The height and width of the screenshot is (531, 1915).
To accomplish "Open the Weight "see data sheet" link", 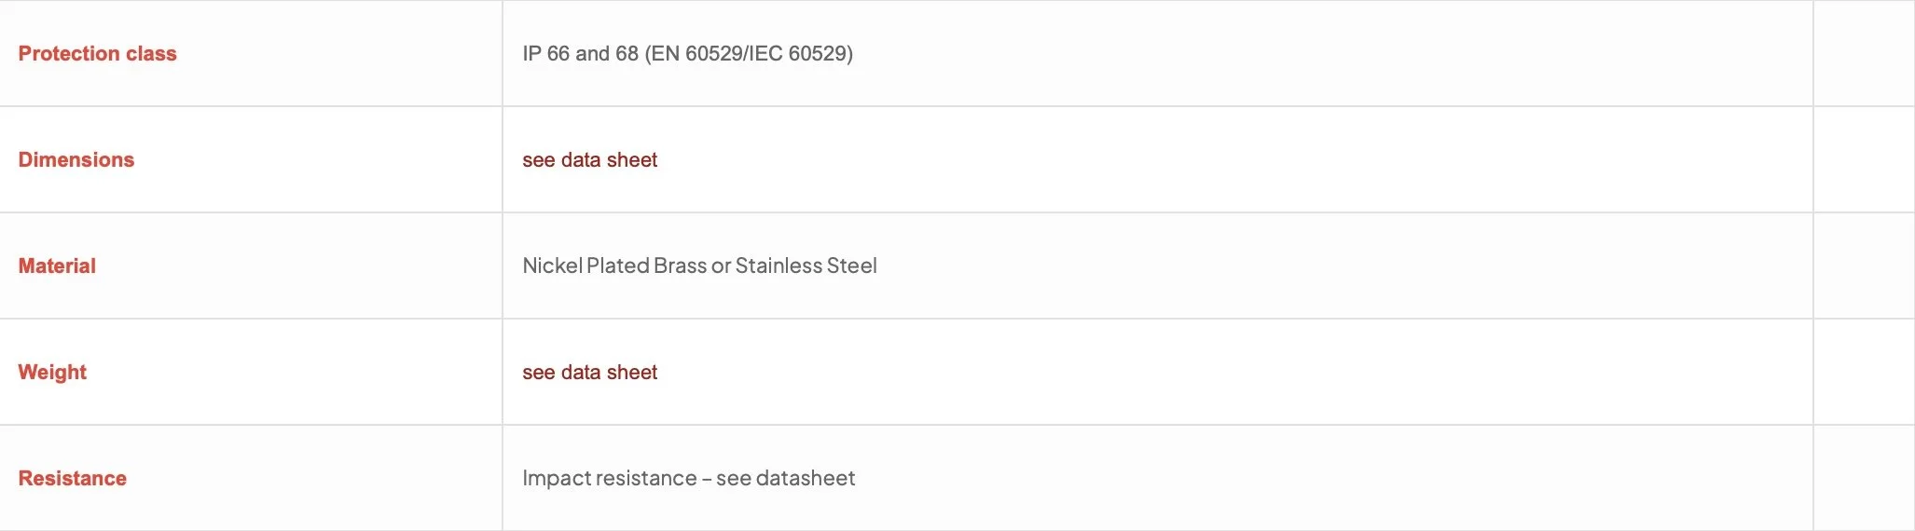I will (x=589, y=373).
